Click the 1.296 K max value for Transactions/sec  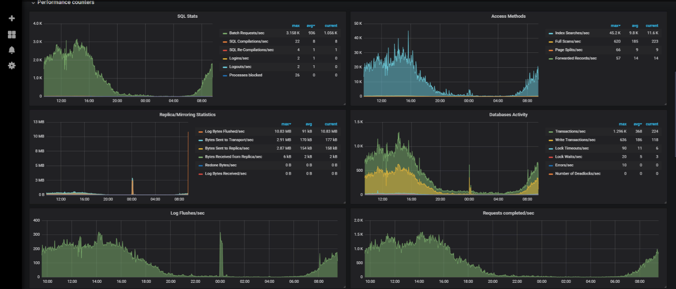click(x=620, y=131)
